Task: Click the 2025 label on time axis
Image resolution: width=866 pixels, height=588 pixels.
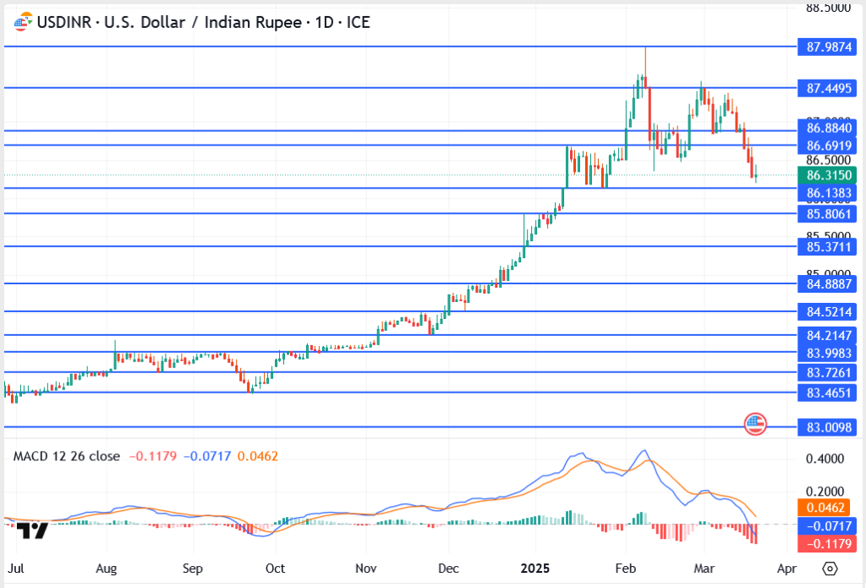Action: coord(535,568)
